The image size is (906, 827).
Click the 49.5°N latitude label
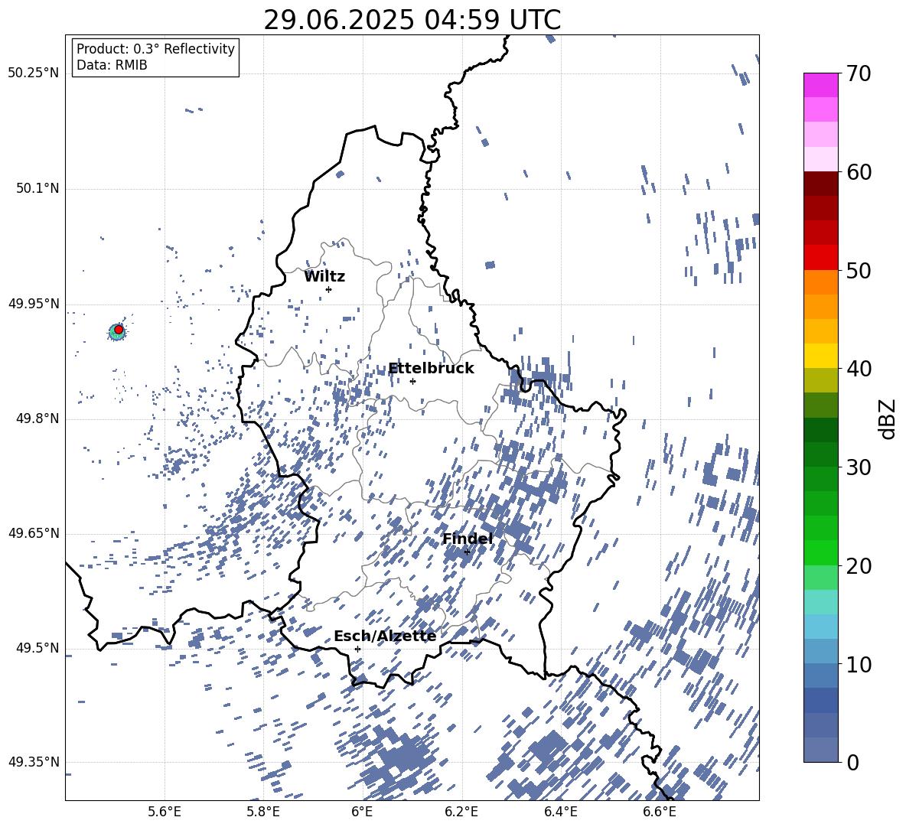37,648
